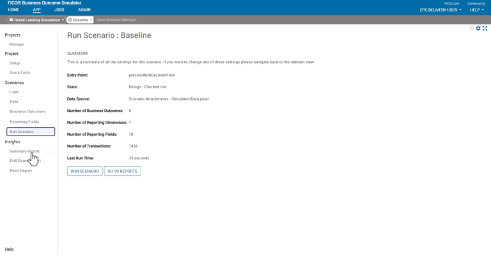Open Help at the sidebar bottom
The width and height of the screenshot is (491, 261).
point(9,249)
